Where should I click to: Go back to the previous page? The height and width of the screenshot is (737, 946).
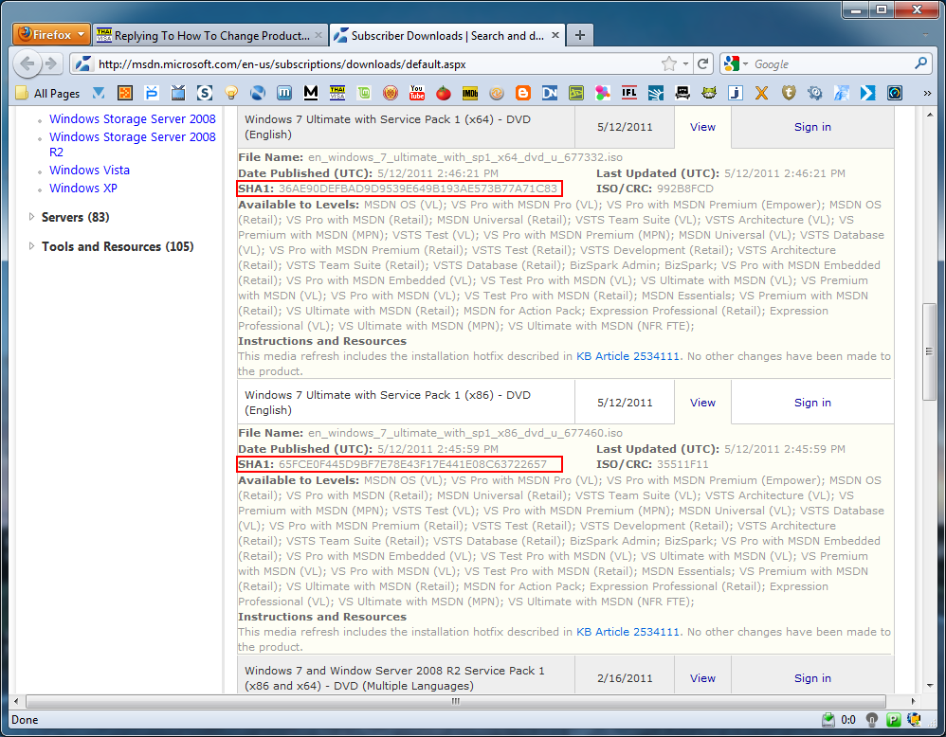pos(27,63)
